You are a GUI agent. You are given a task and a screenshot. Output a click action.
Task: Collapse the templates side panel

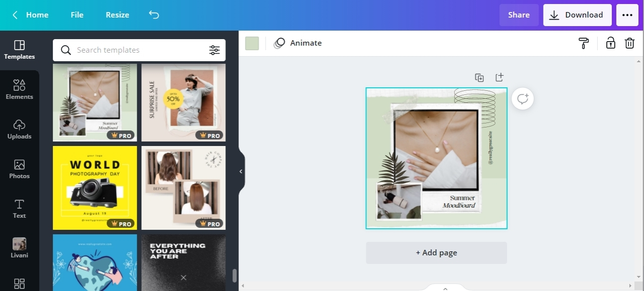coord(241,172)
